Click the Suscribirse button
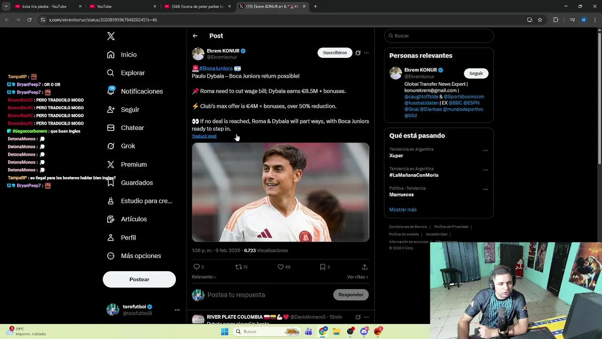This screenshot has height=339, width=602. [335, 53]
